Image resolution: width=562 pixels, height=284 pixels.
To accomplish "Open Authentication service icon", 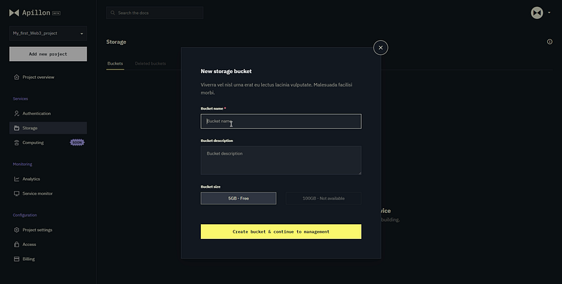I will click(x=16, y=113).
